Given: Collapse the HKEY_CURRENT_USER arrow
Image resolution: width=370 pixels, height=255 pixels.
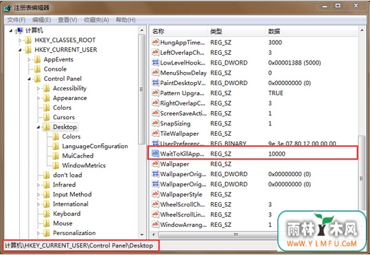Looking at the screenshot, I should 20,50.
